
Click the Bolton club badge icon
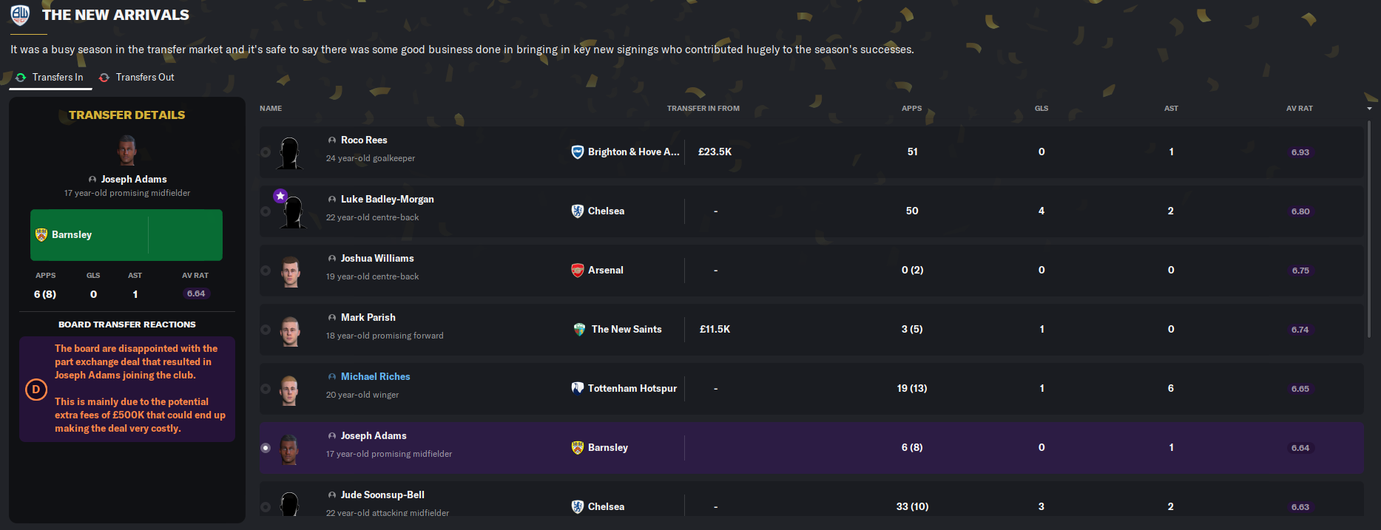(20, 14)
